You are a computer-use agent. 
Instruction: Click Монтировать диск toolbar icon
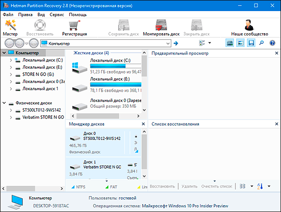click(161, 25)
